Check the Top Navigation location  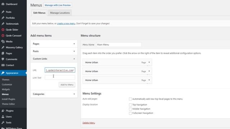130,105
